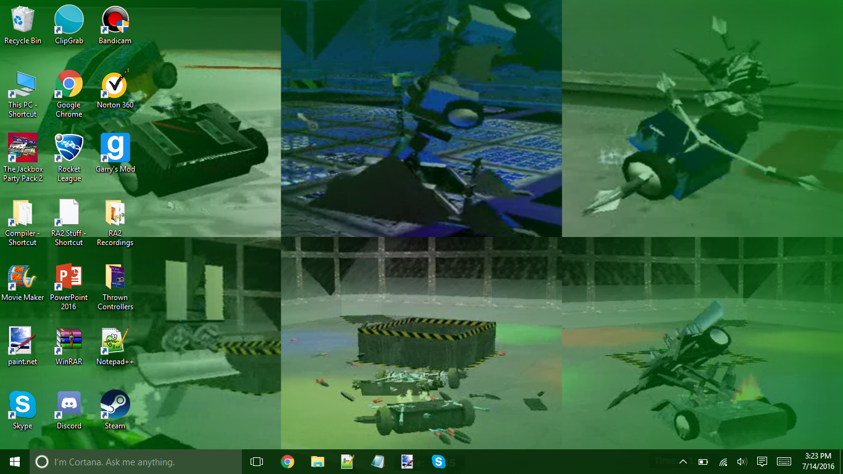This screenshot has width=843, height=474.
Task: Show hidden system tray icons
Action: (683, 462)
